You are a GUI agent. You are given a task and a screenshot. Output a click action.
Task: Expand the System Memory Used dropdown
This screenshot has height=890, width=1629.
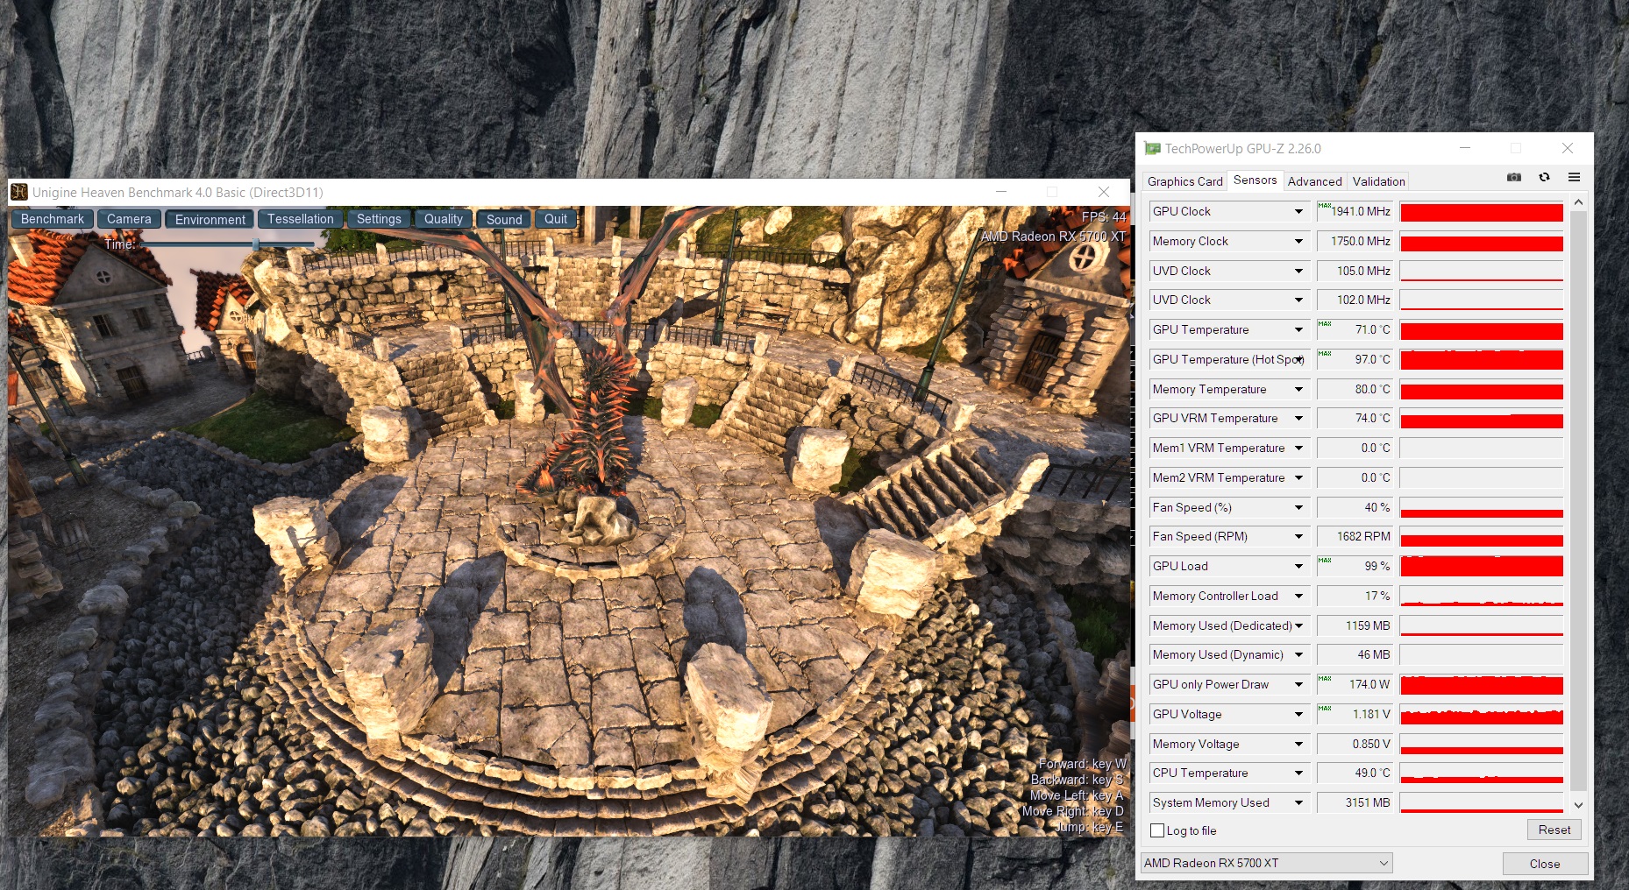tap(1298, 803)
